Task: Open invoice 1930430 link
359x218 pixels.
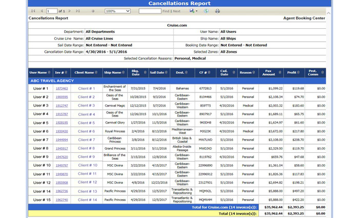Action: 62,131
